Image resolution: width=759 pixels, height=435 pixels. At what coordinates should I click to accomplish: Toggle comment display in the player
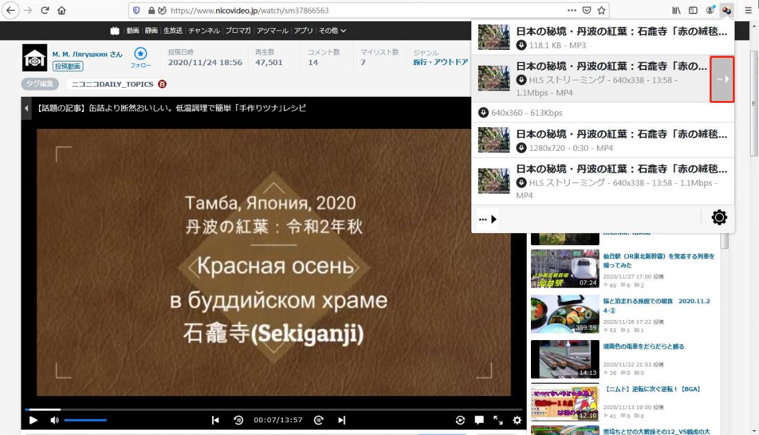479,420
